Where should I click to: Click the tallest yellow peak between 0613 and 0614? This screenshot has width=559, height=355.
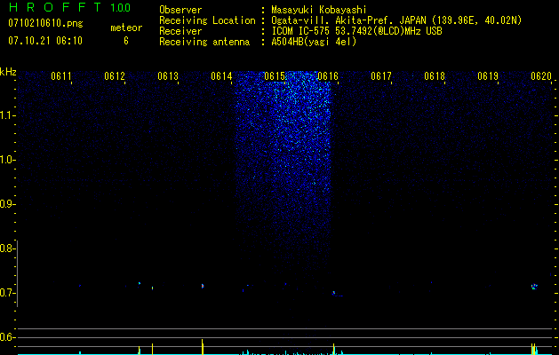pyautogui.click(x=203, y=347)
